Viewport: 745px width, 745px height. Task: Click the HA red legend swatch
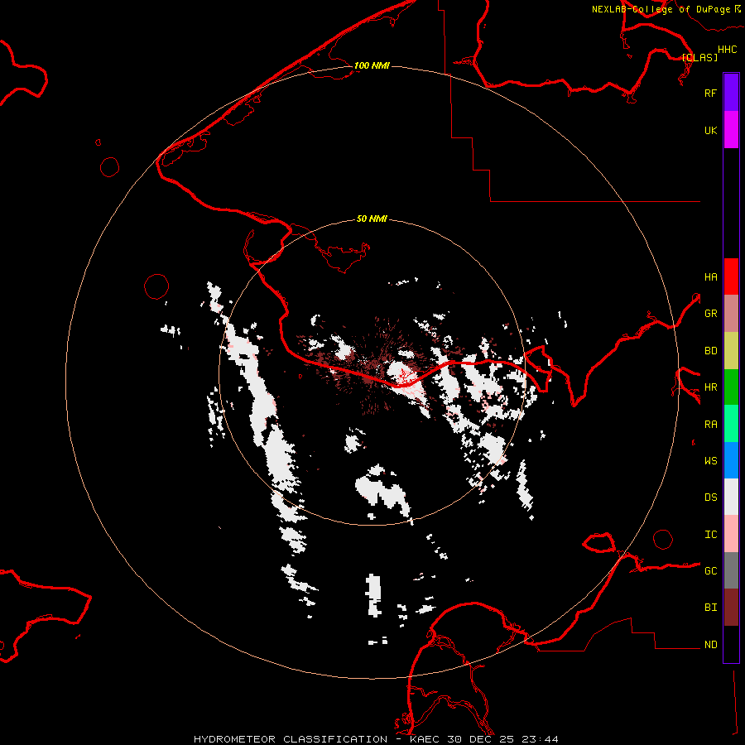point(731,276)
